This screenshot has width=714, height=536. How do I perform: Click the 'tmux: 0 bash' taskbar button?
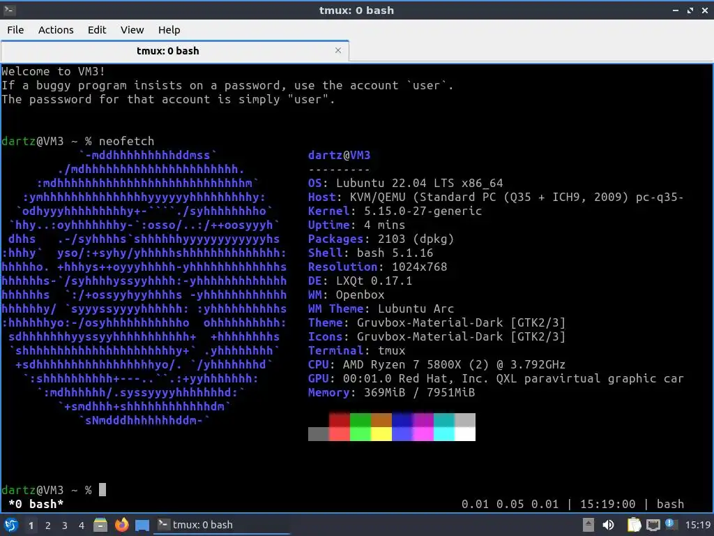coord(222,525)
